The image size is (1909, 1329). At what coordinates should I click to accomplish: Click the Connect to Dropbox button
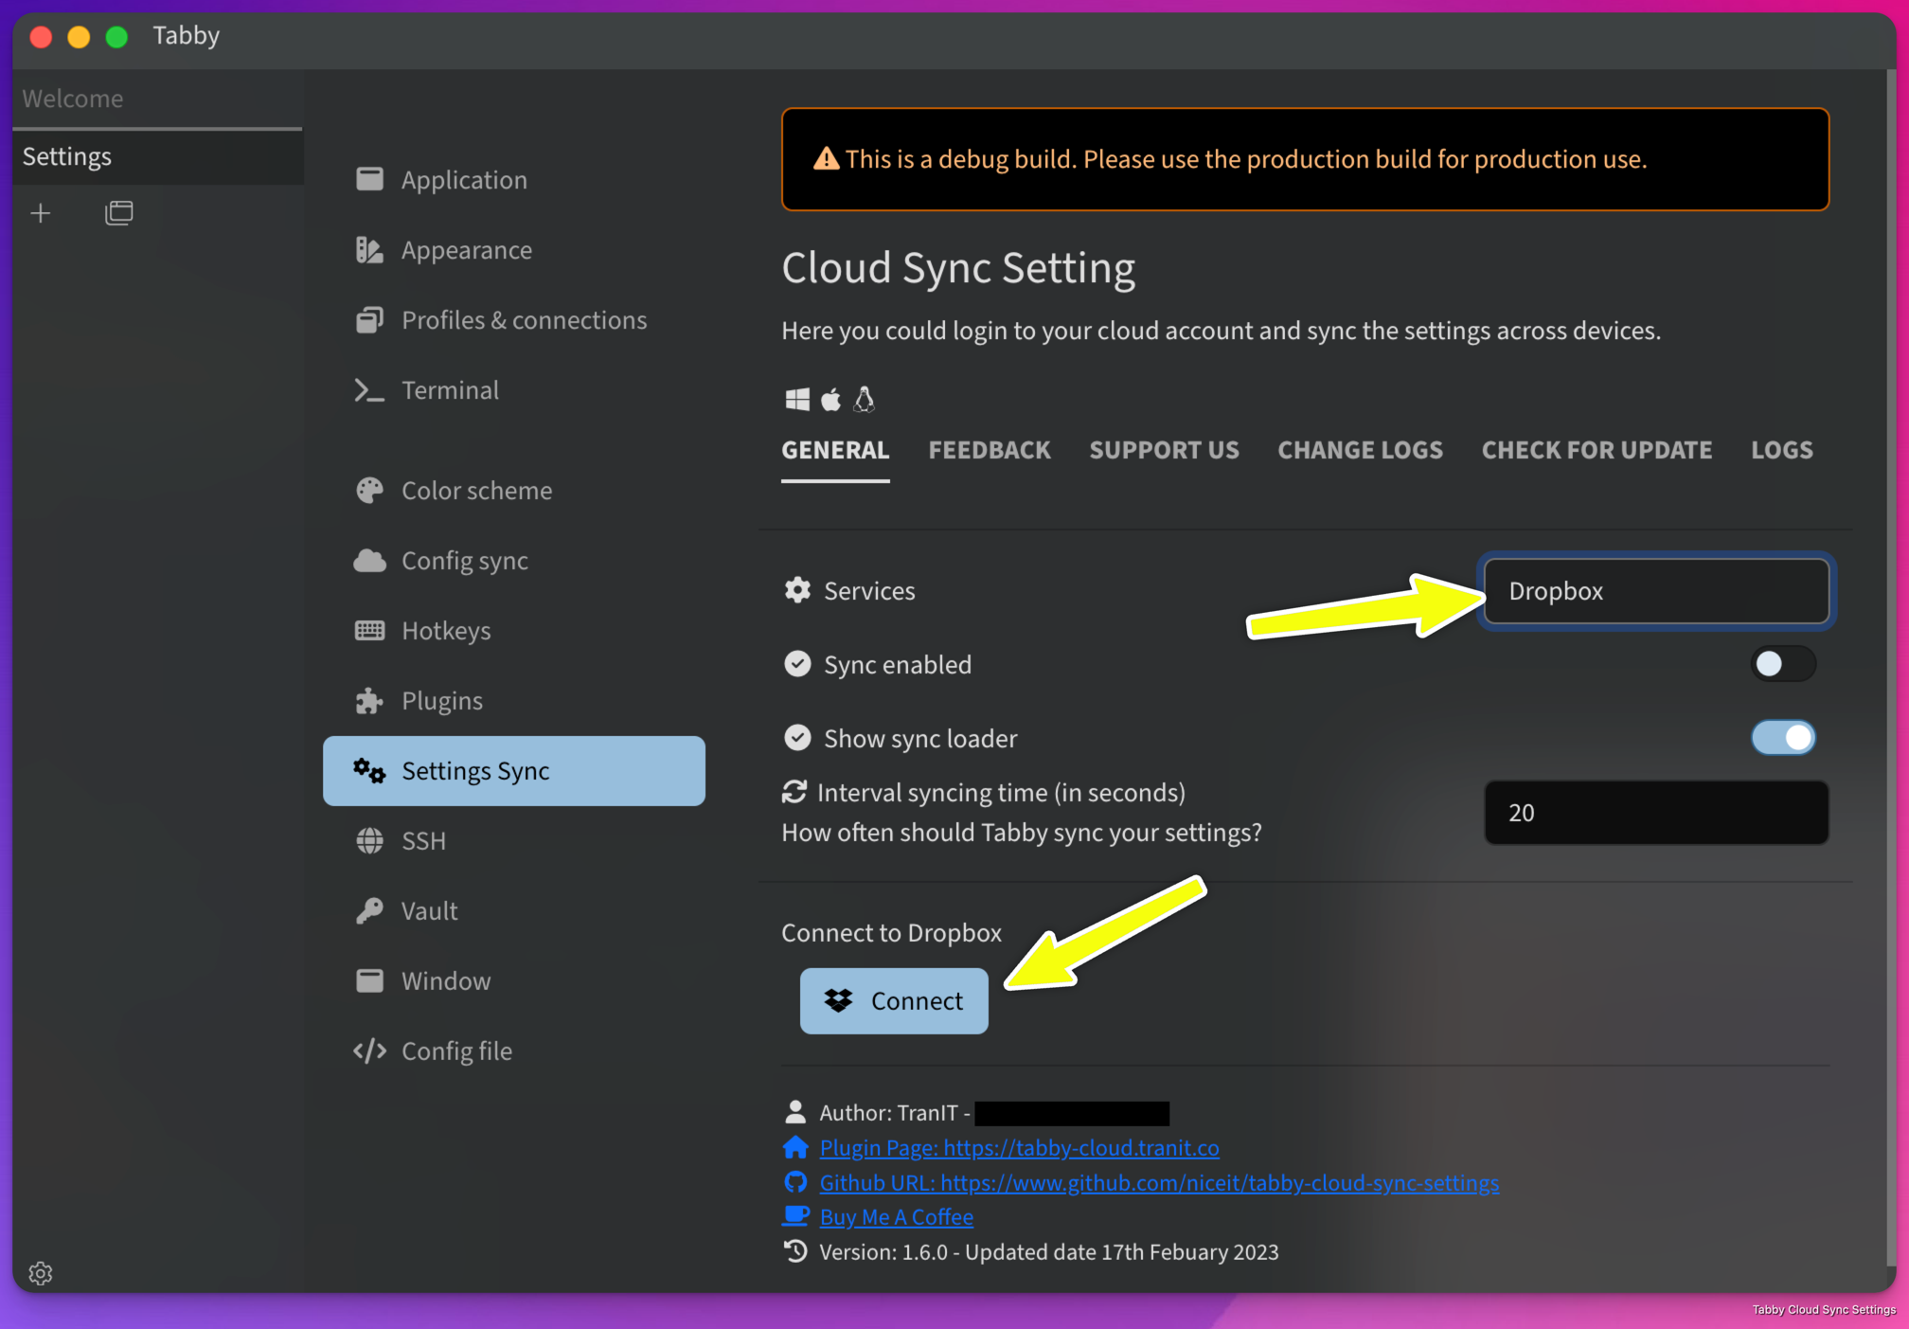pos(894,1000)
